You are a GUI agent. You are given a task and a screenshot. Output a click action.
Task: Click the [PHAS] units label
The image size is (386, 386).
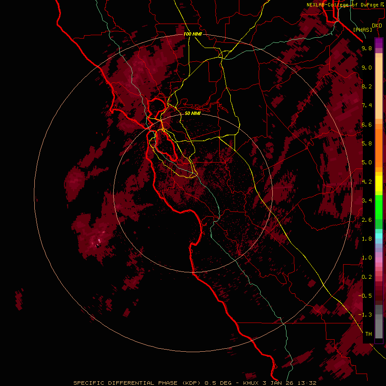click(362, 30)
